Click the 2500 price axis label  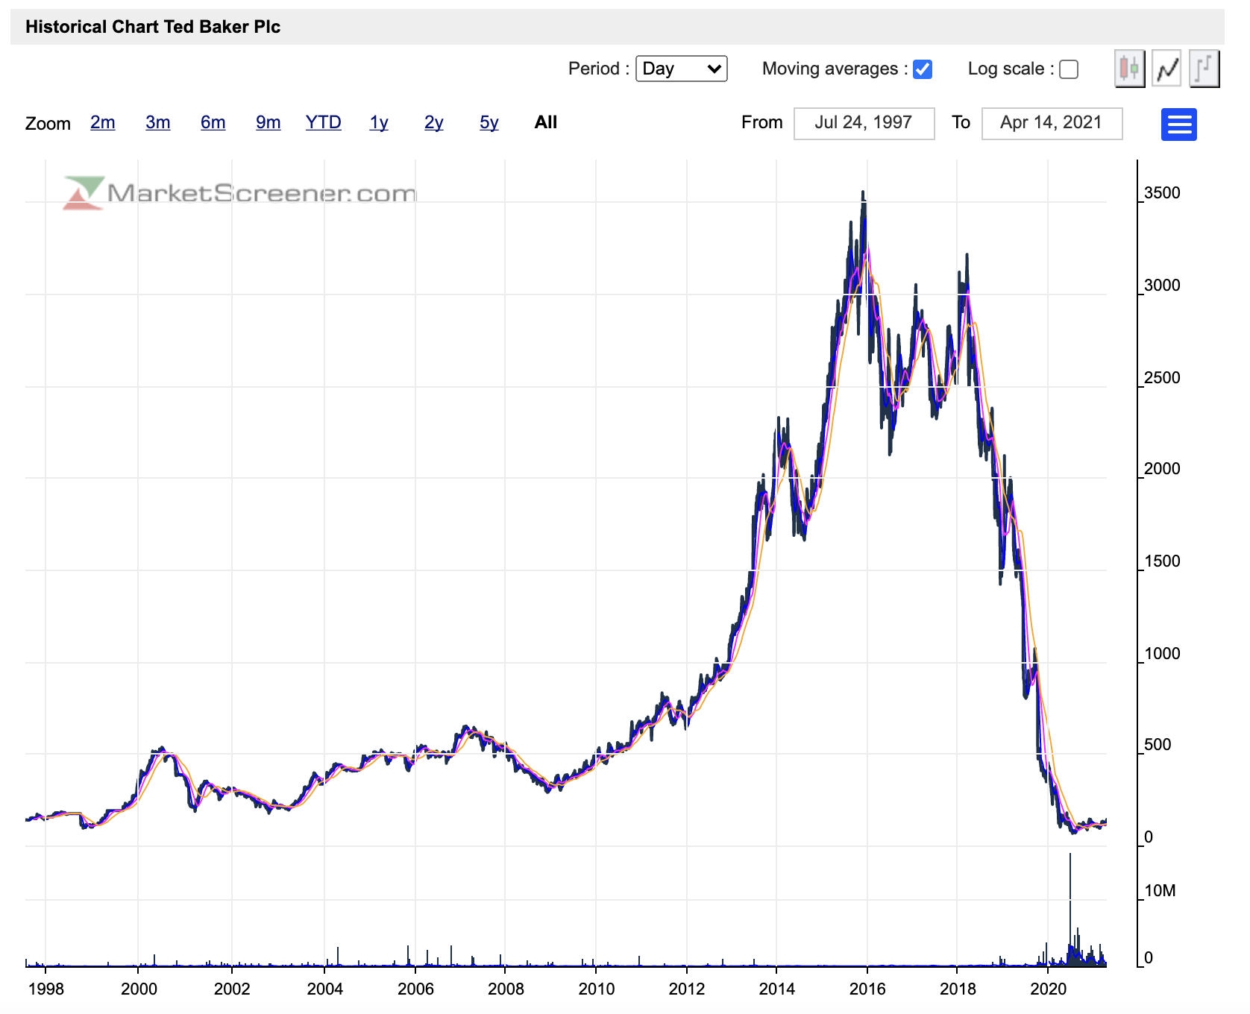click(1162, 378)
